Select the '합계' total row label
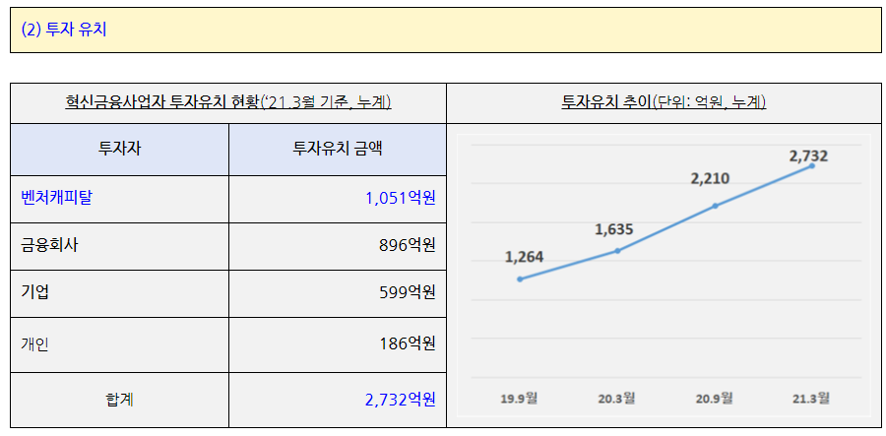 119,400
